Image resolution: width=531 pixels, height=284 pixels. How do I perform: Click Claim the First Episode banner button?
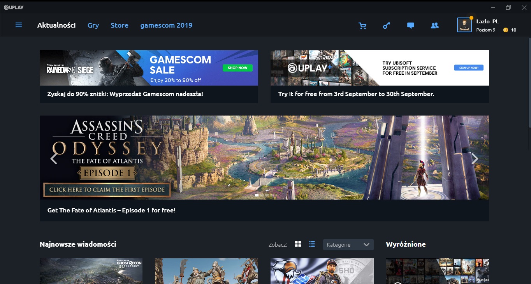(x=107, y=190)
